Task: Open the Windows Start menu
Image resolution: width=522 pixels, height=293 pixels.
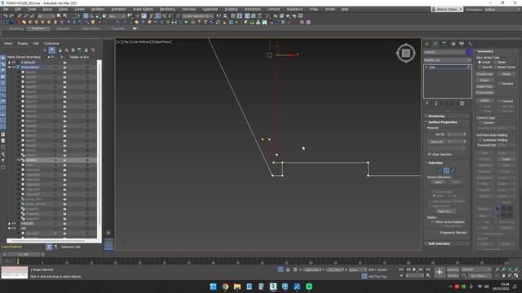Action: tap(214, 286)
